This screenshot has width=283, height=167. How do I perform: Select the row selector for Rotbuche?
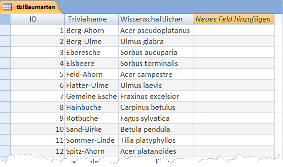(5, 118)
